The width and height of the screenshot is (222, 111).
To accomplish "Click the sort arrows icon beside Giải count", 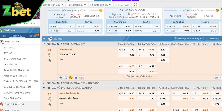I will coord(135,5).
